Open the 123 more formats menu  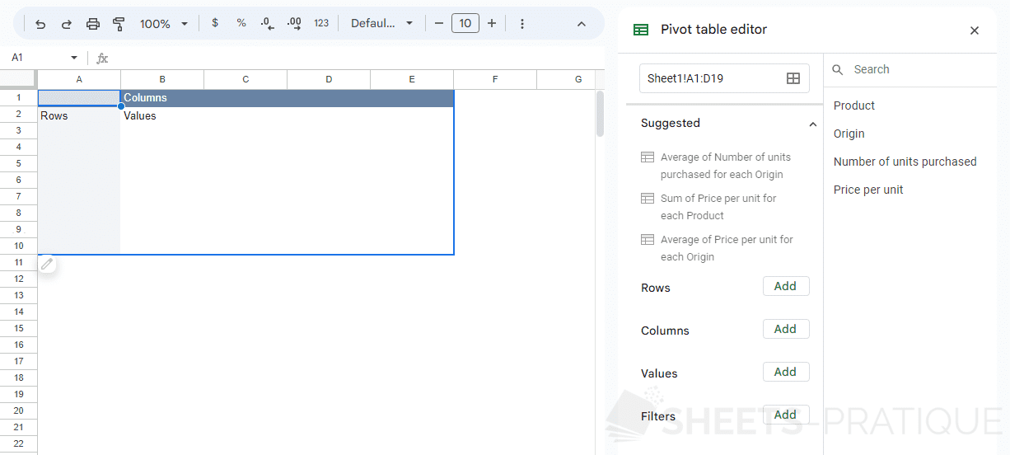321,23
